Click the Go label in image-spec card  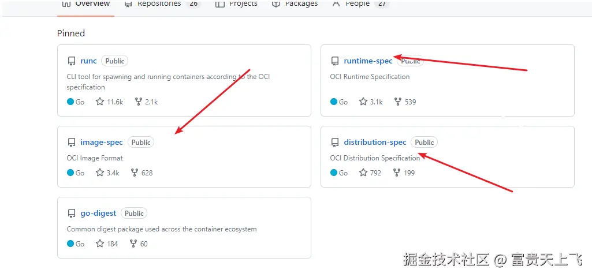tap(80, 173)
